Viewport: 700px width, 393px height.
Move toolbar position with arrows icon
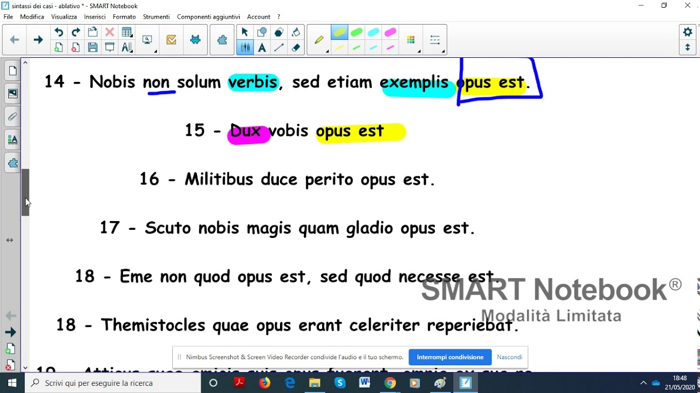(x=687, y=47)
